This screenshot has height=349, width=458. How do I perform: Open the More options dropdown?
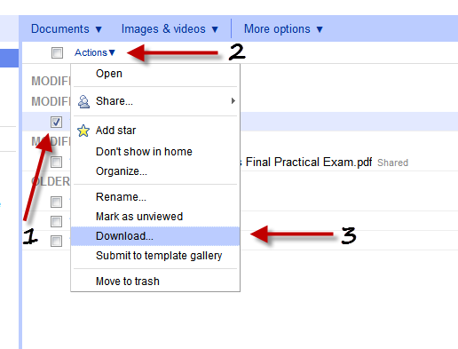pos(283,29)
